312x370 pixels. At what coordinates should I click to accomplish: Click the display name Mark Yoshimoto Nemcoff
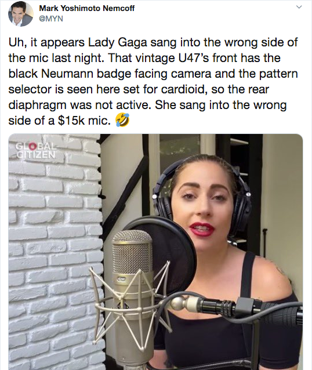pyautogui.click(x=86, y=8)
